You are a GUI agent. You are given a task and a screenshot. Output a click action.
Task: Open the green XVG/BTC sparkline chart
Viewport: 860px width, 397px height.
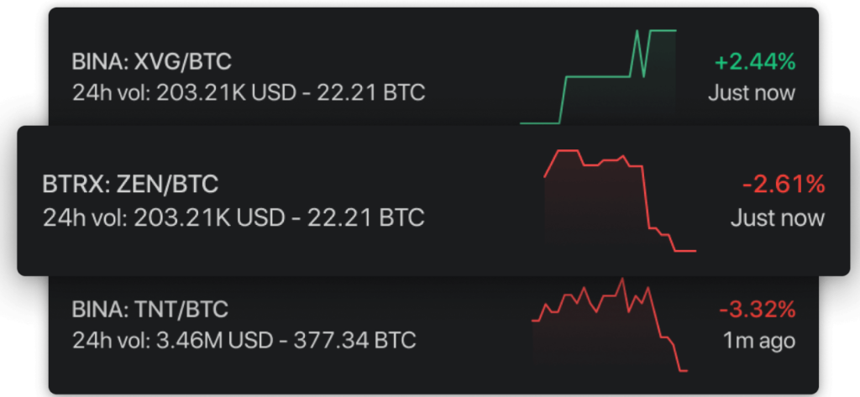coord(598,76)
